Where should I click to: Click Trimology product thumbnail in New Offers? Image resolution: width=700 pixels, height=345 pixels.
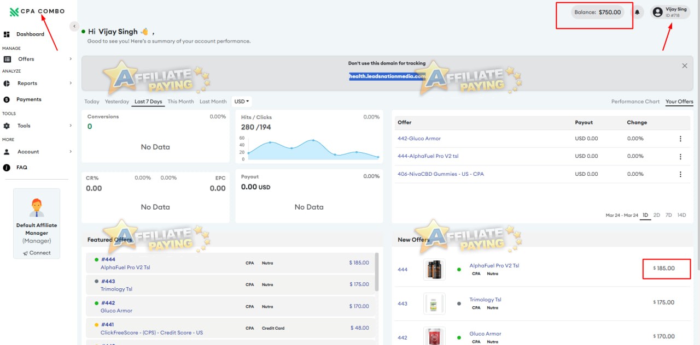(434, 304)
